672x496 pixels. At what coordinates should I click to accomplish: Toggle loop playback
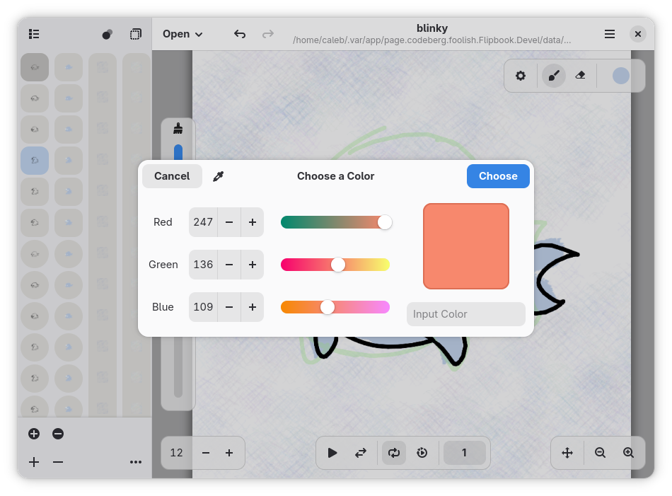point(394,453)
